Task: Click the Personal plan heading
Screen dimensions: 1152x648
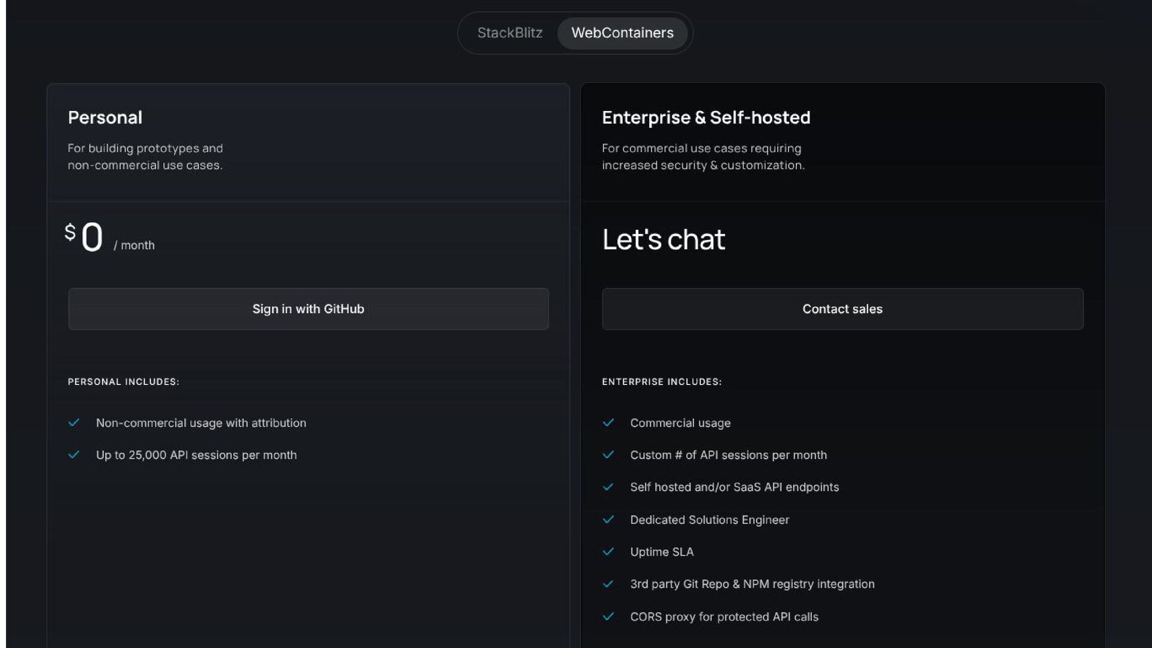Action: coord(105,118)
